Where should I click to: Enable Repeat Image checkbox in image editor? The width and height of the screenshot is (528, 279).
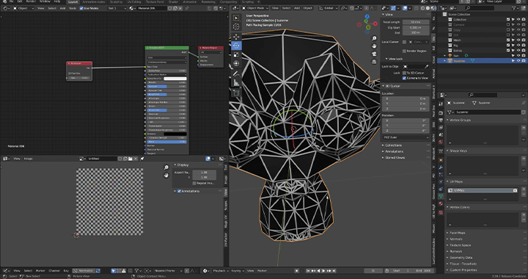coord(194,183)
